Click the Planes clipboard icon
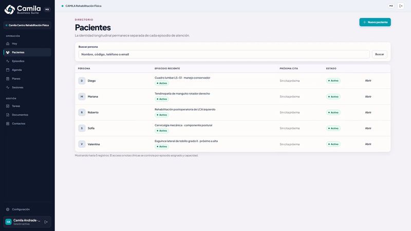Screen dimensions: 411x231 pyautogui.click(x=8, y=79)
